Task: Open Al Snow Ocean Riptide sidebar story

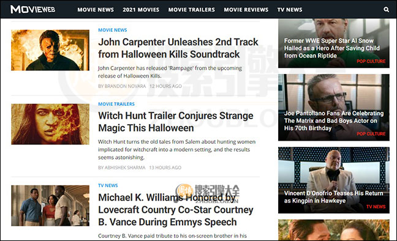Action: pos(334,43)
